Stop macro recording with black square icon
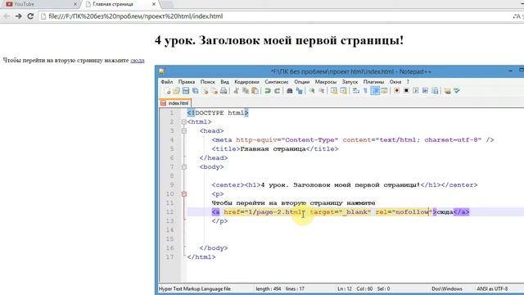This screenshot has height=295, width=524. pos(406,91)
